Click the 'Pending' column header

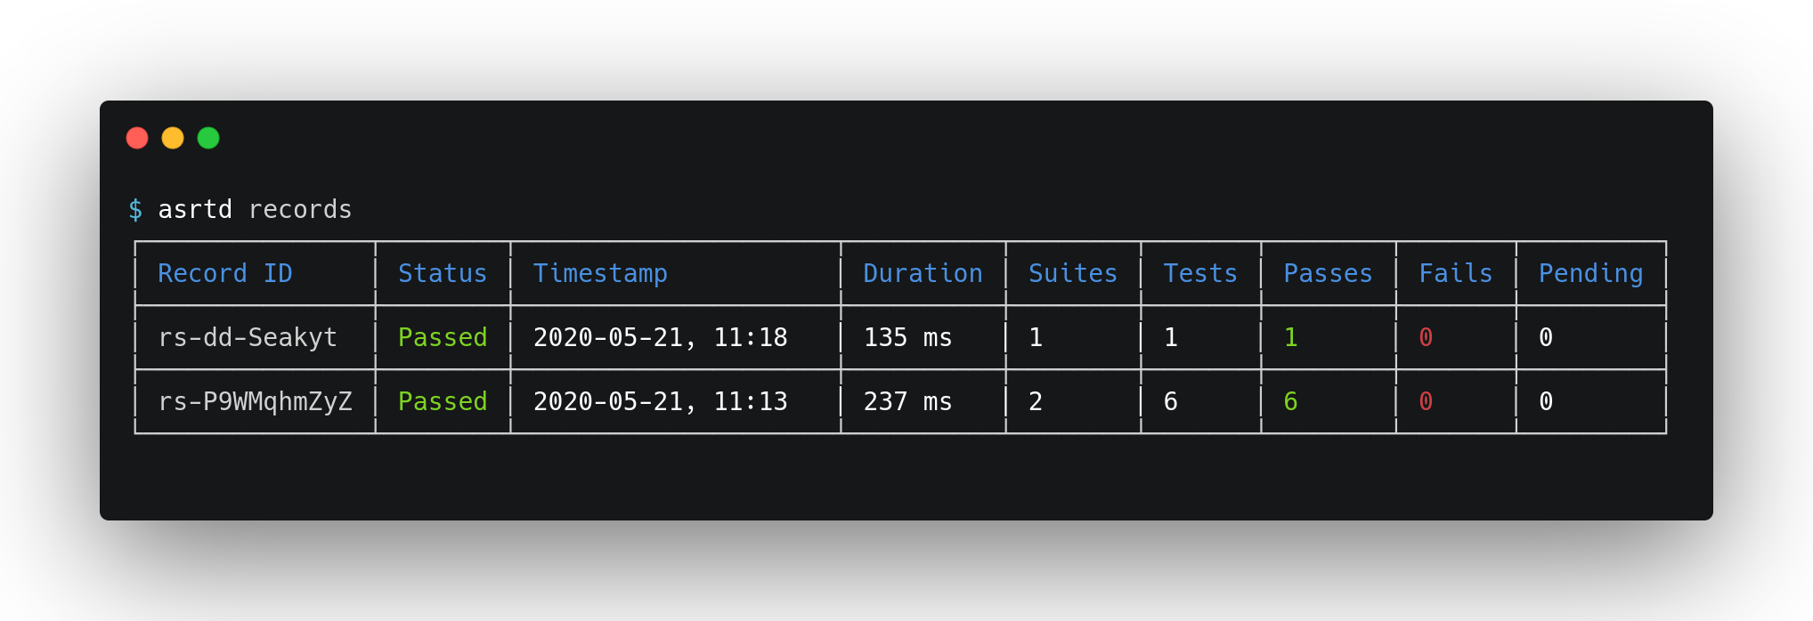tap(1591, 274)
